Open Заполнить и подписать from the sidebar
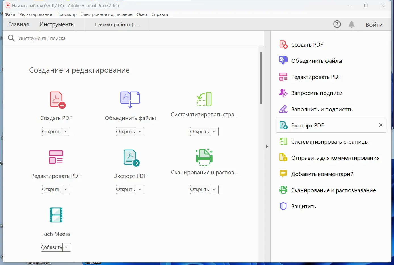This screenshot has width=394, height=265. click(x=322, y=109)
